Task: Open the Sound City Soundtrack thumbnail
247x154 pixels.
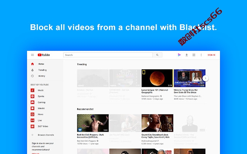Action: point(157,123)
